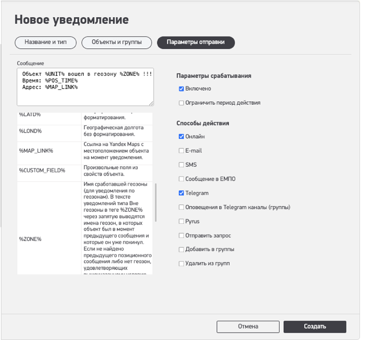
Task: Select the Параметры отправки tab
Action: (195, 42)
